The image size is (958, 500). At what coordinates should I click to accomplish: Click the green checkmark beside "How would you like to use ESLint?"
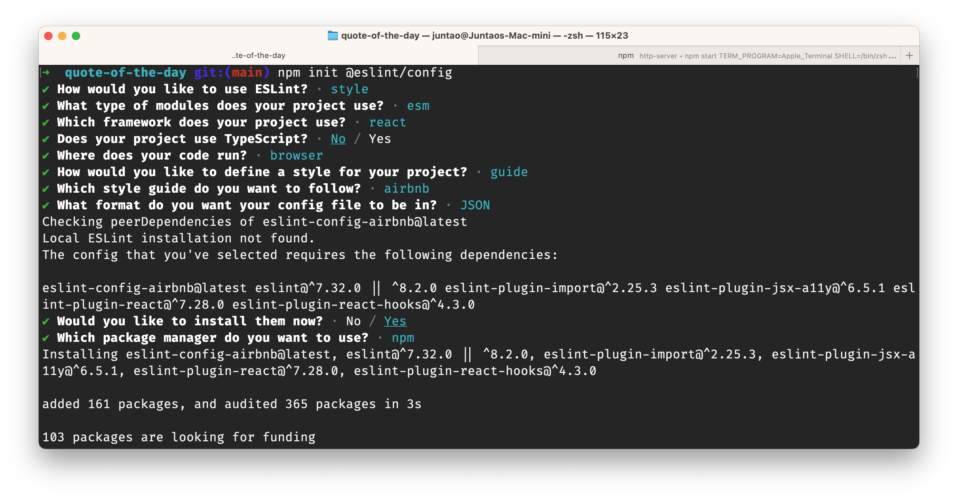(46, 89)
